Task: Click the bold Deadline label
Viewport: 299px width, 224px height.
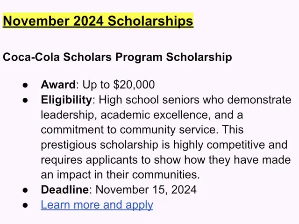Action: click(x=65, y=189)
